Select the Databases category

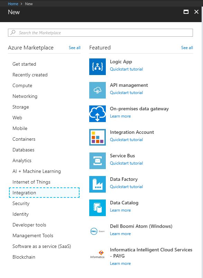pos(24,150)
